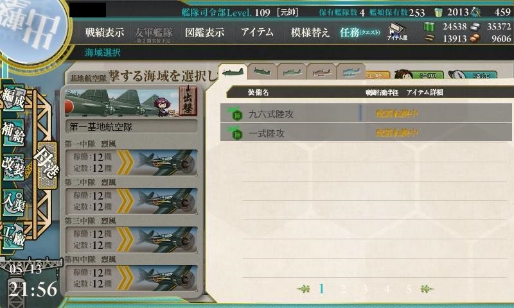
Task: Select the third aircraft type tab
Action: (292, 71)
